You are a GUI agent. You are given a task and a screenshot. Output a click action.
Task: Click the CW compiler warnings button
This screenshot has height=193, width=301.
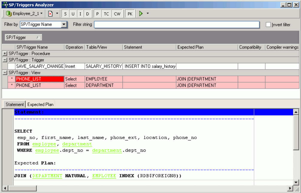tap(117, 14)
